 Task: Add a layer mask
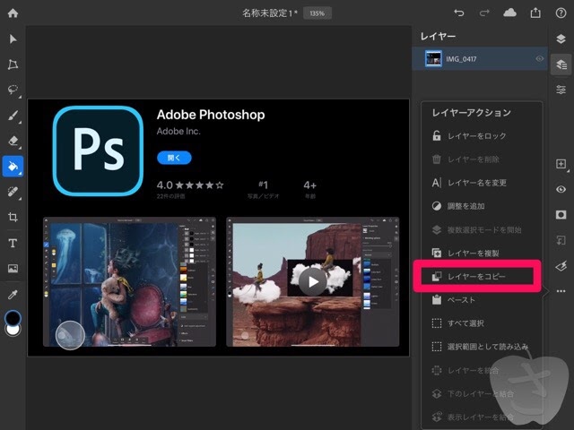[x=561, y=215]
